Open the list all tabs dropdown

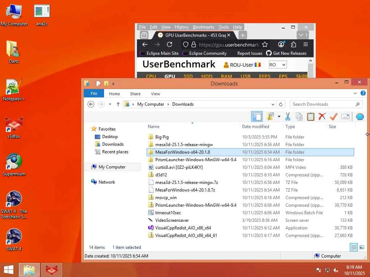click(302, 35)
